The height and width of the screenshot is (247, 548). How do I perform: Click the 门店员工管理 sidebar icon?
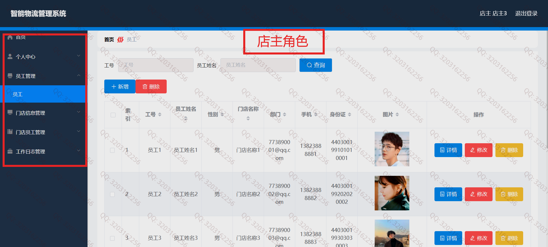[x=10, y=132]
